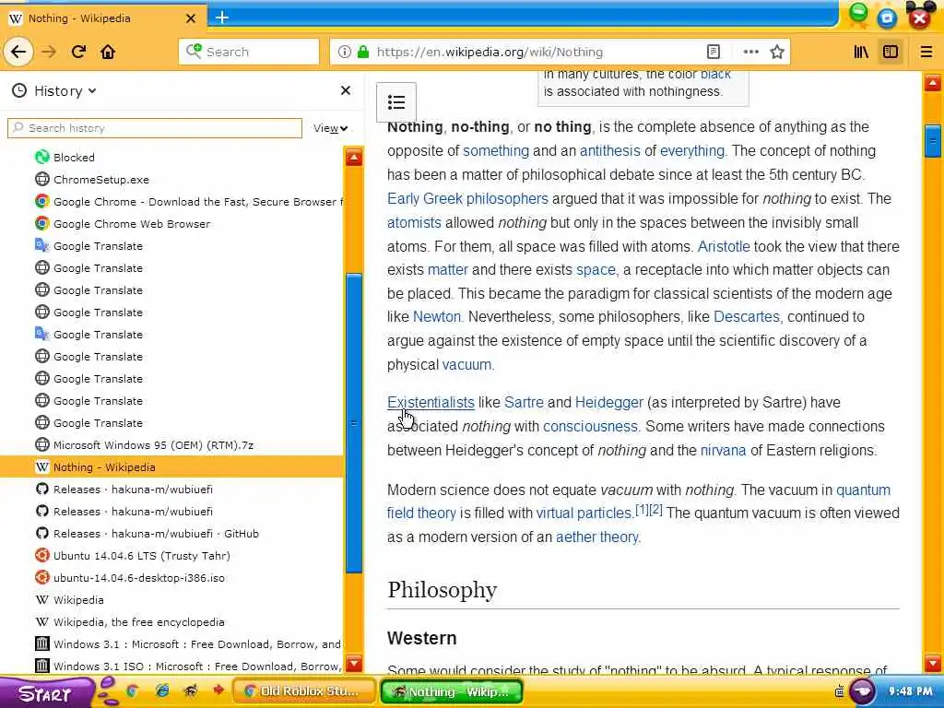Viewport: 944px width, 708px height.
Task: Follow the 'everything' link
Action: [x=692, y=150]
